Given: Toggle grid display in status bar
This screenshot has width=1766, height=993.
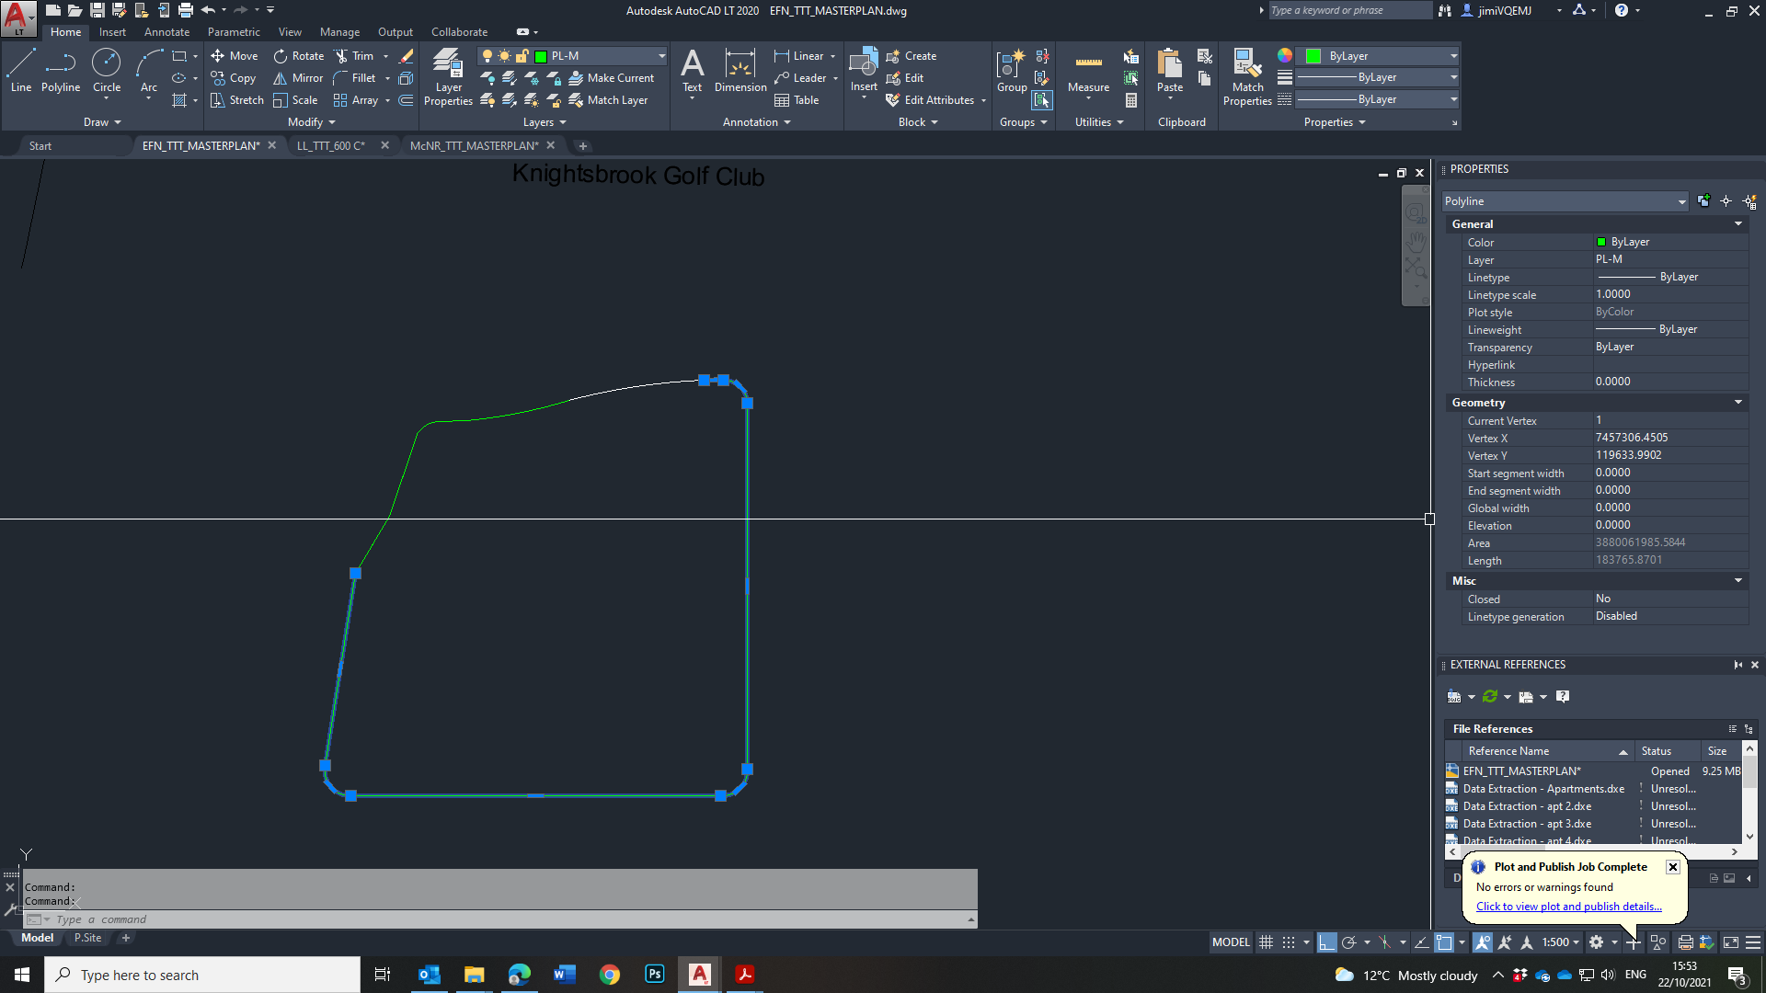Looking at the screenshot, I should click(x=1267, y=942).
